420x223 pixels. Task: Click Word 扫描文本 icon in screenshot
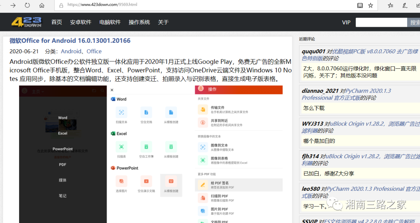coord(121,112)
